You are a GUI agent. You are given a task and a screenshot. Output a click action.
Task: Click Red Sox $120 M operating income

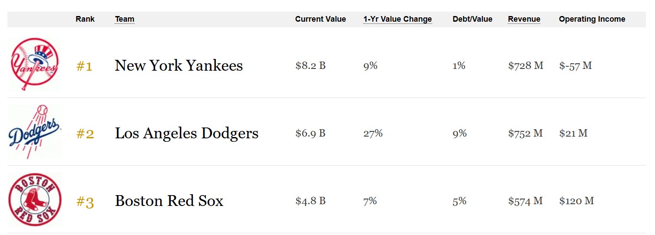(576, 201)
